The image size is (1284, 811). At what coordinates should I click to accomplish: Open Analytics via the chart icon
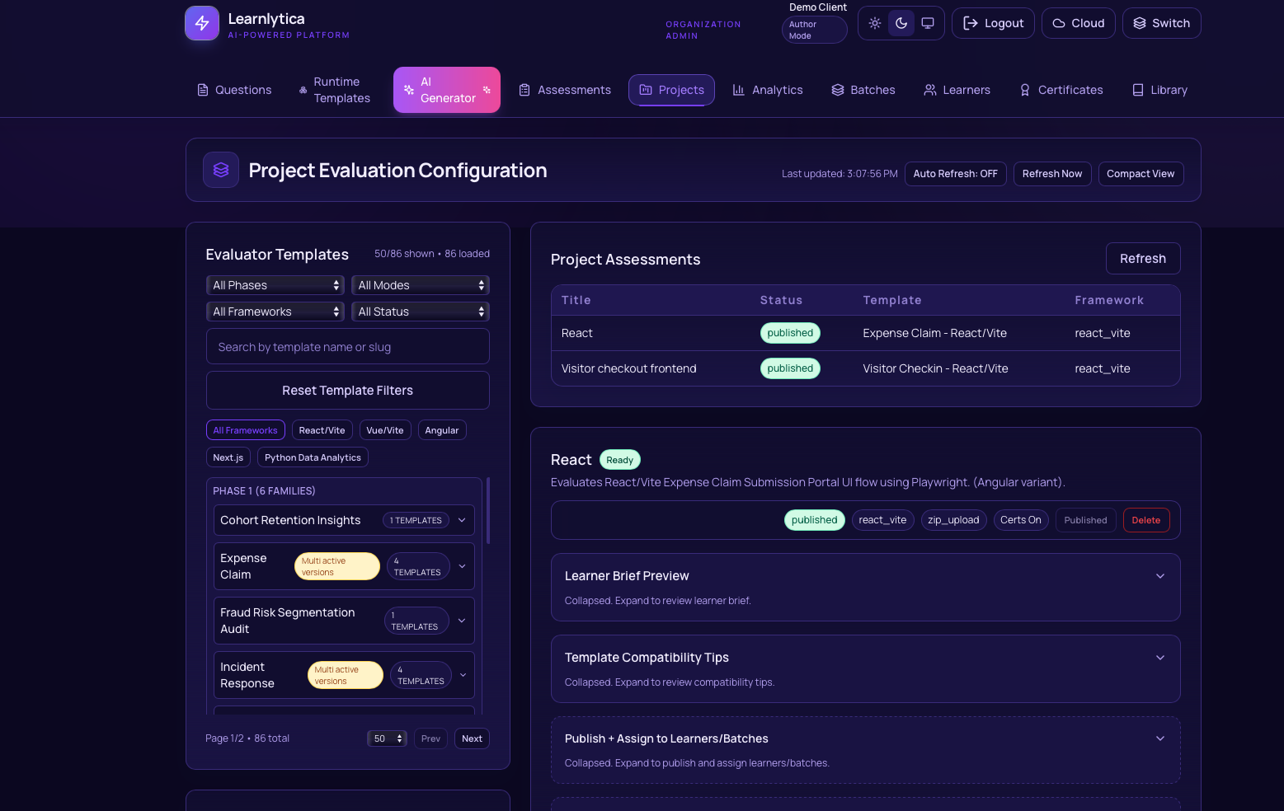click(740, 90)
